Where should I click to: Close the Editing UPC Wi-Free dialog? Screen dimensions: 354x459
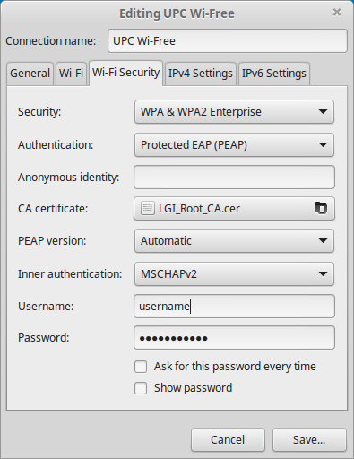point(337,13)
